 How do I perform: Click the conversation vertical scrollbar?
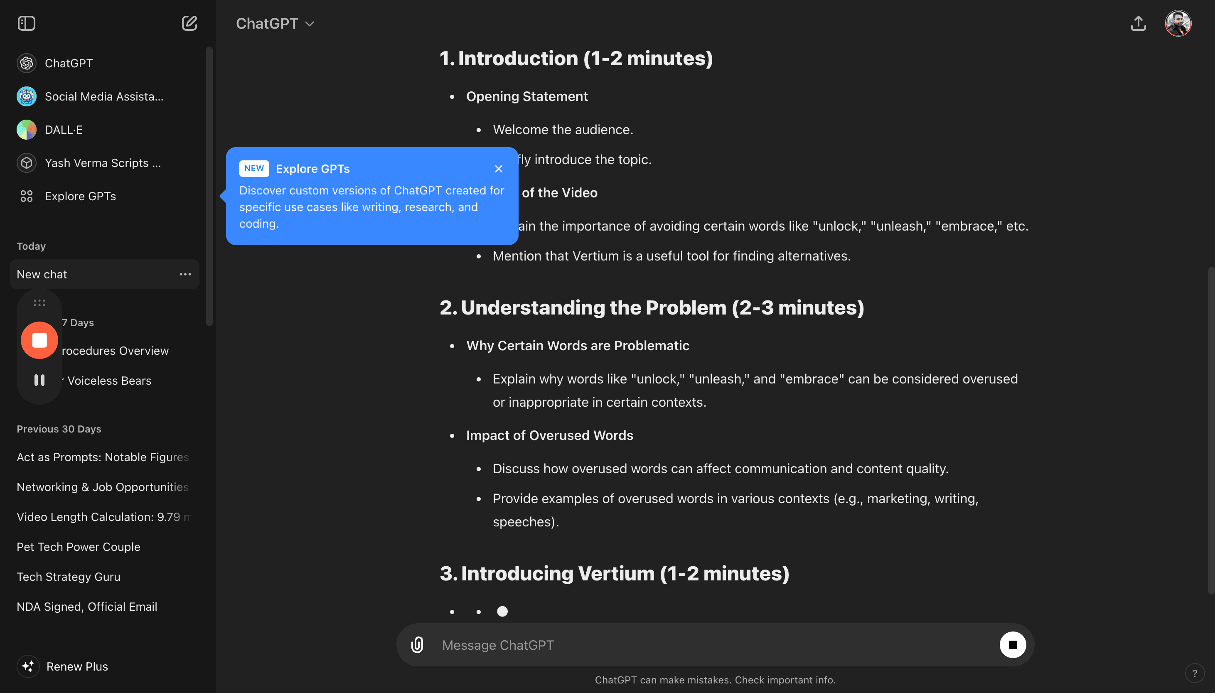[1211, 431]
